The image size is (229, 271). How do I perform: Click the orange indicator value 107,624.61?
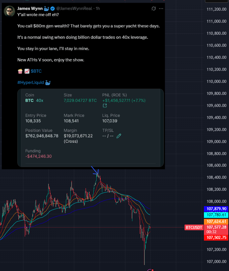[x=216, y=222]
